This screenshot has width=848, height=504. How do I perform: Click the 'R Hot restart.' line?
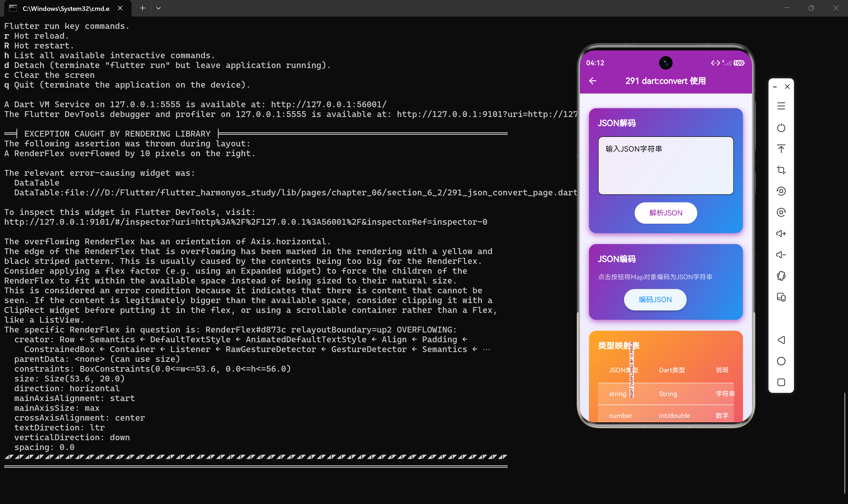click(39, 46)
